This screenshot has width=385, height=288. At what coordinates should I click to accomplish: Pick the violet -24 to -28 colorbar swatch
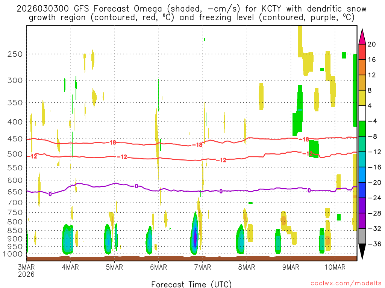[362, 205]
